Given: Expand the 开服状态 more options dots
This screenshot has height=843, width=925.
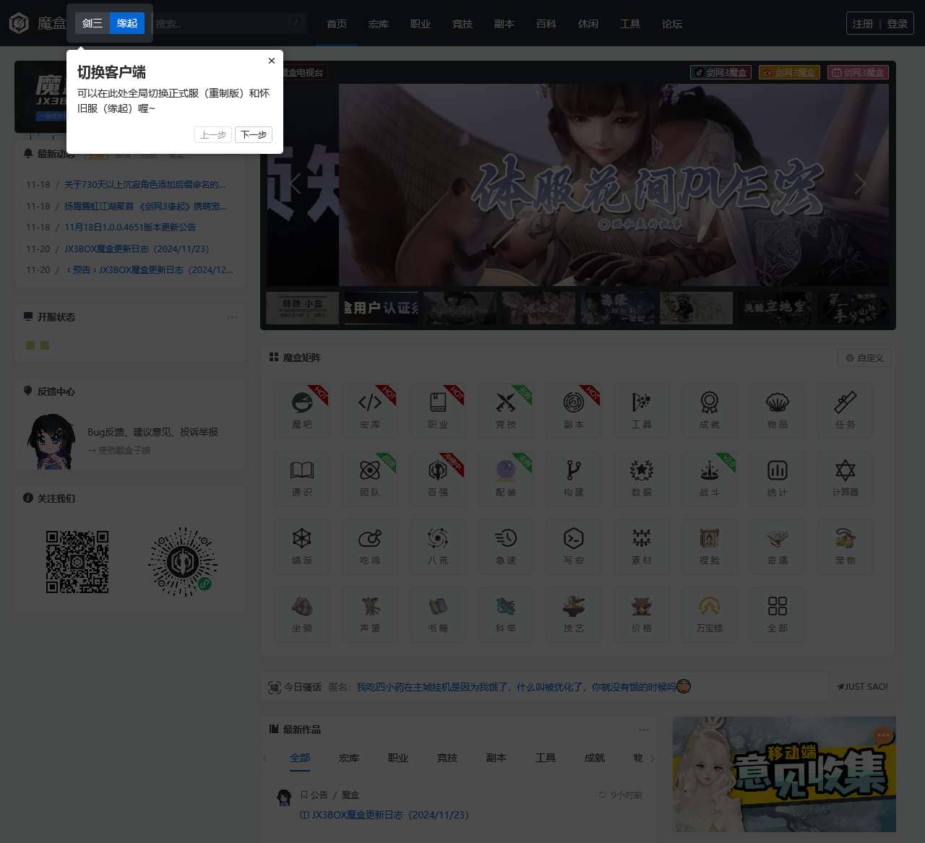Looking at the screenshot, I should click(232, 317).
